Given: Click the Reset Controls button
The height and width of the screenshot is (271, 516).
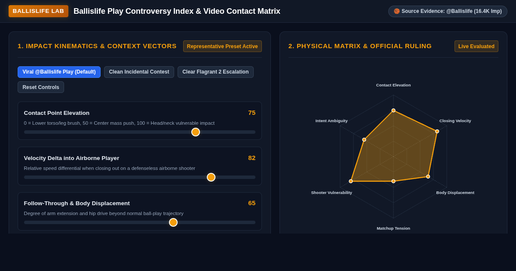Looking at the screenshot, I should [x=41, y=87].
